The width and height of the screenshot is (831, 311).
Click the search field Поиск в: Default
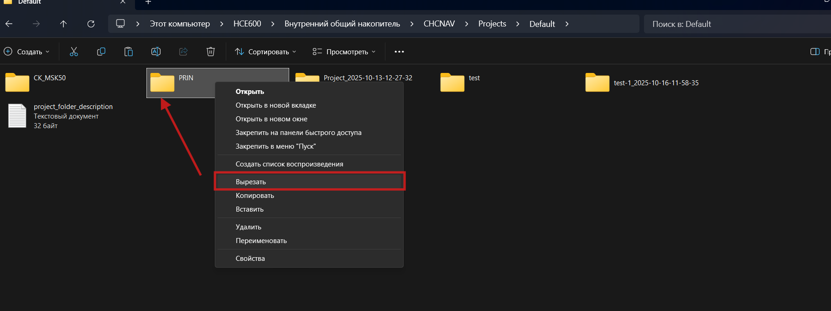tap(737, 24)
